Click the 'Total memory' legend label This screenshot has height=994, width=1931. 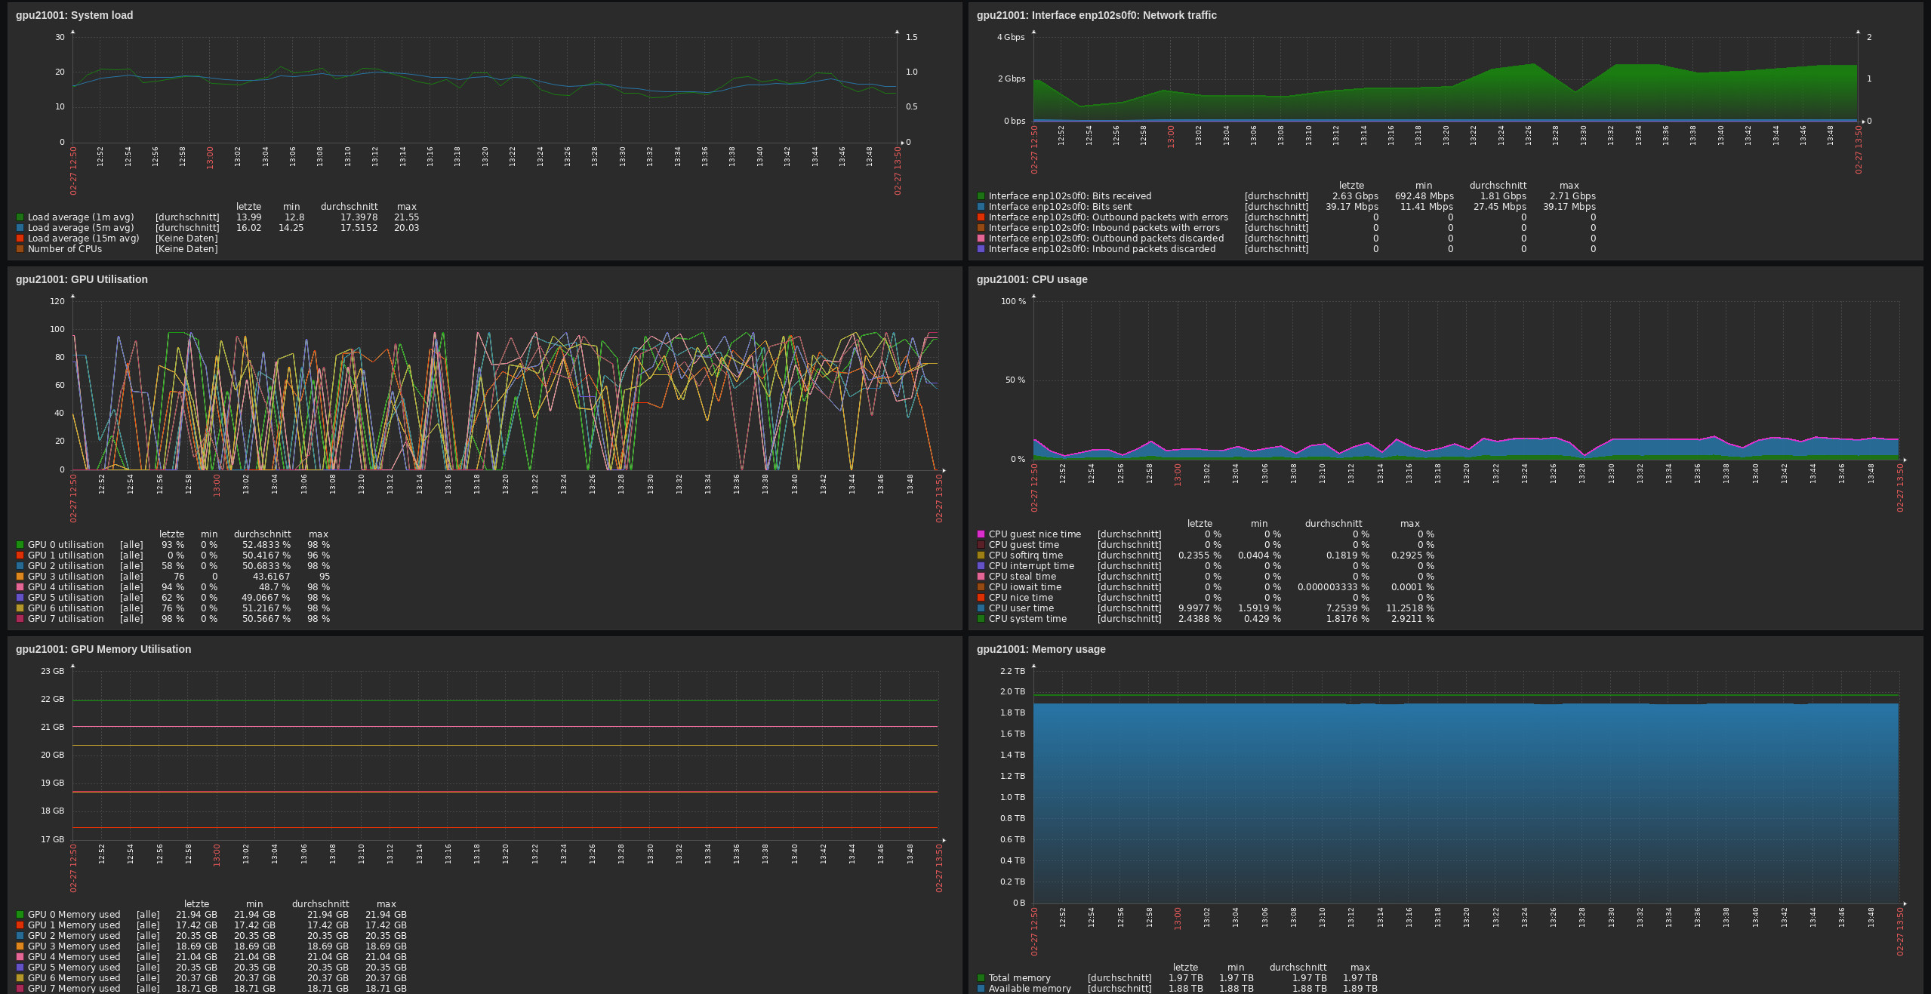click(x=1019, y=978)
